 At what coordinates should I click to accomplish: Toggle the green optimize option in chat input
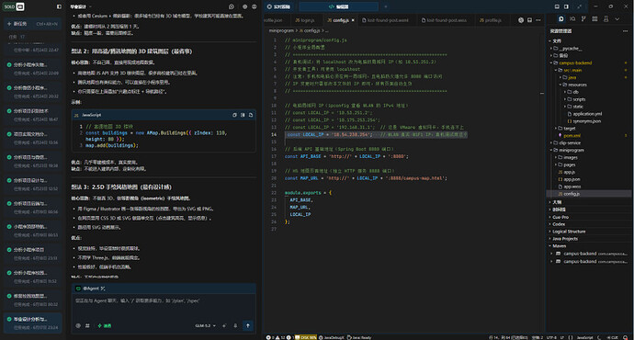(105, 325)
